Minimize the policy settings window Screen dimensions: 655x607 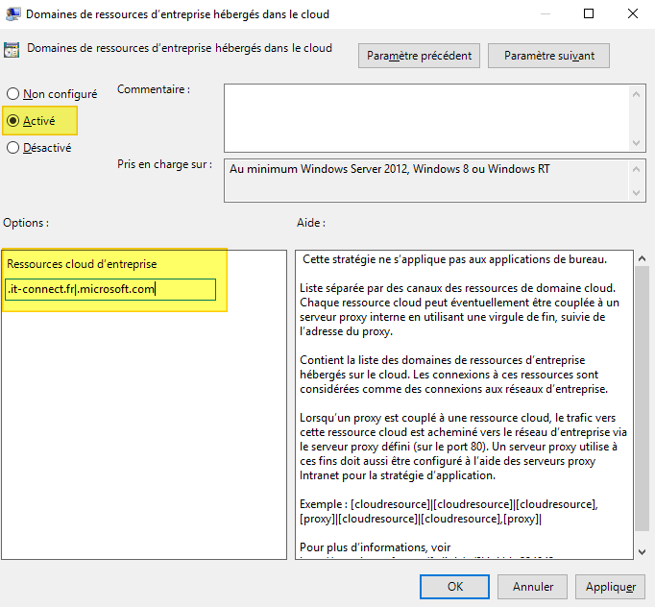546,13
